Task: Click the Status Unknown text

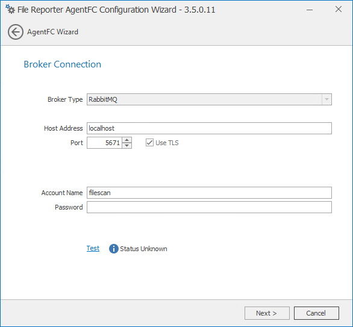Action: [x=143, y=249]
